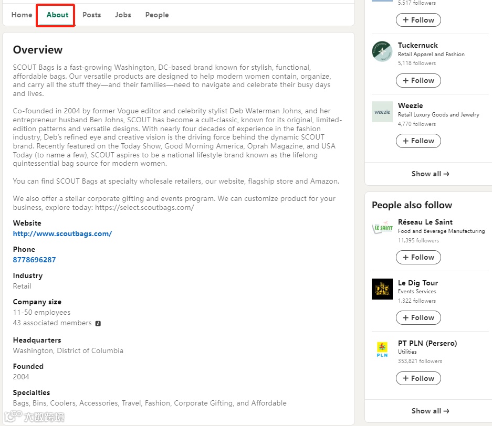Click the Industry value Retail
Image resolution: width=492 pixels, height=426 pixels.
(x=22, y=286)
